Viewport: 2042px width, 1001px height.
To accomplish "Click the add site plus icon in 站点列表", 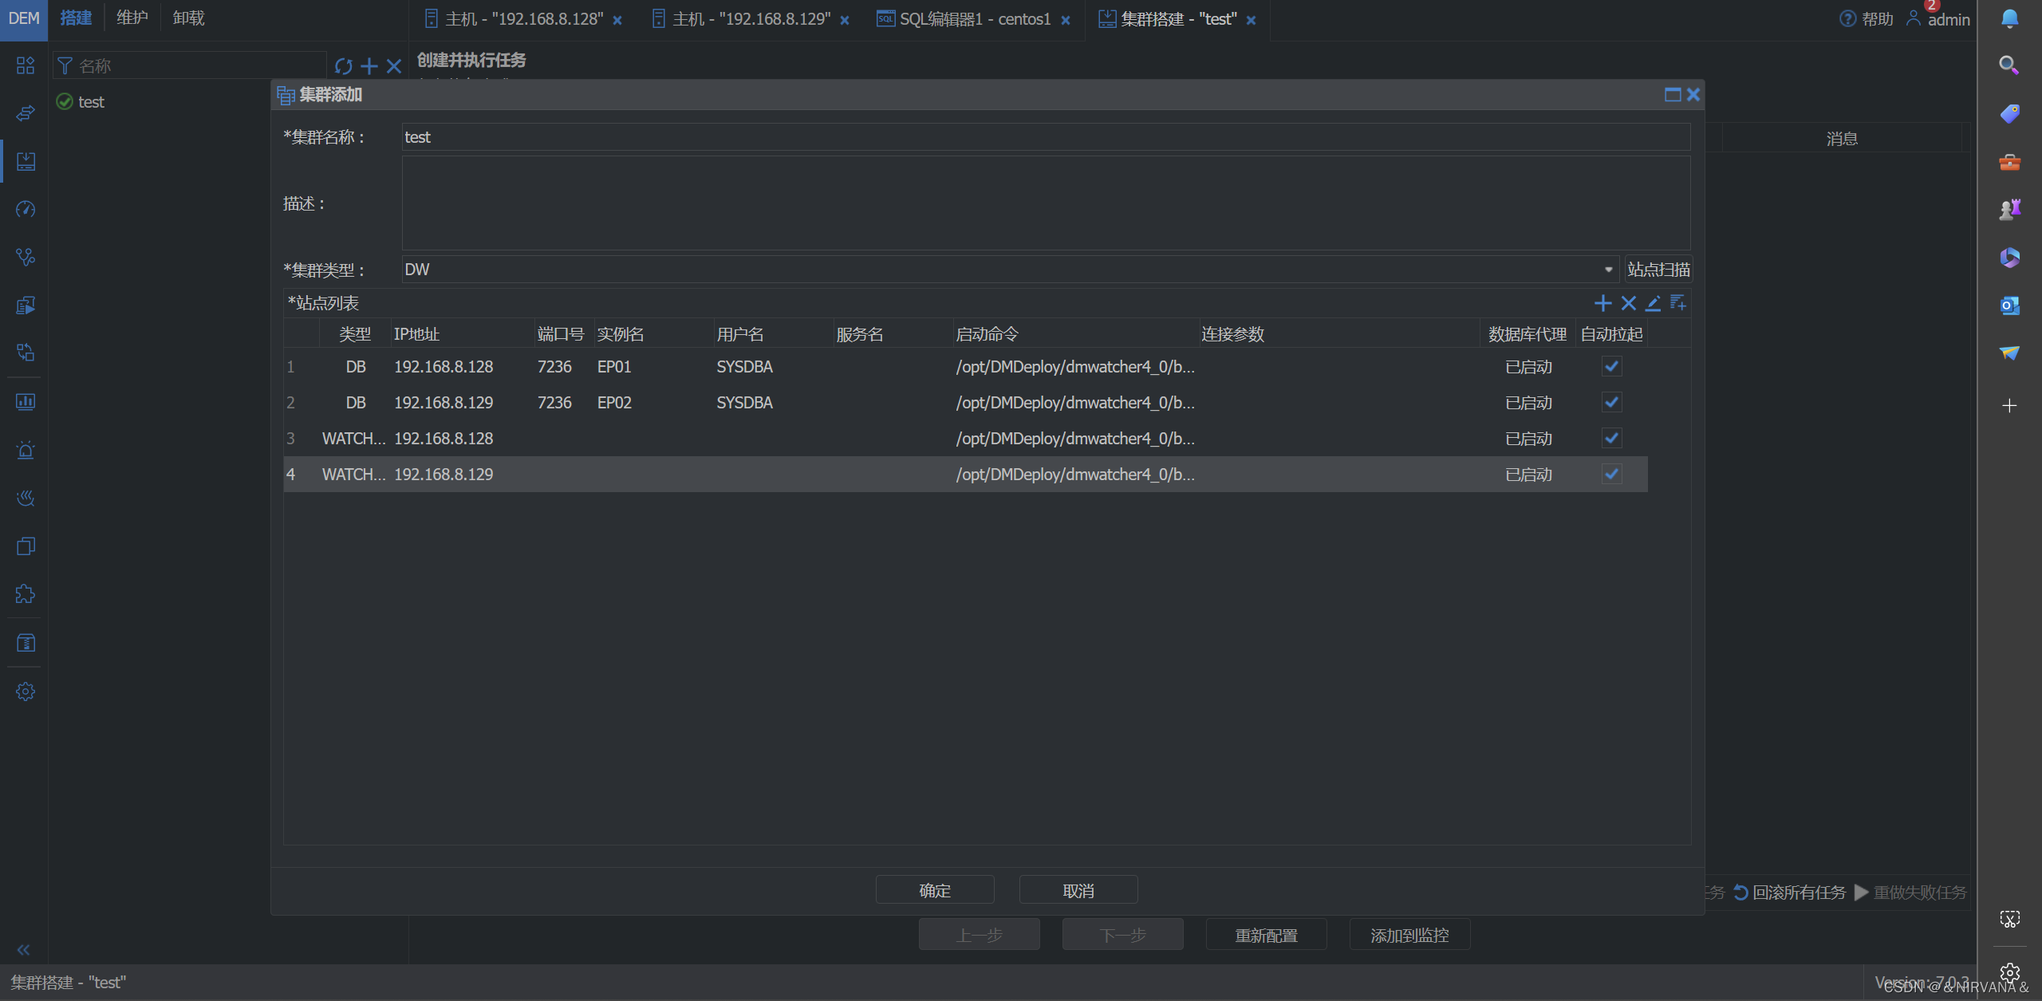I will (x=1602, y=303).
